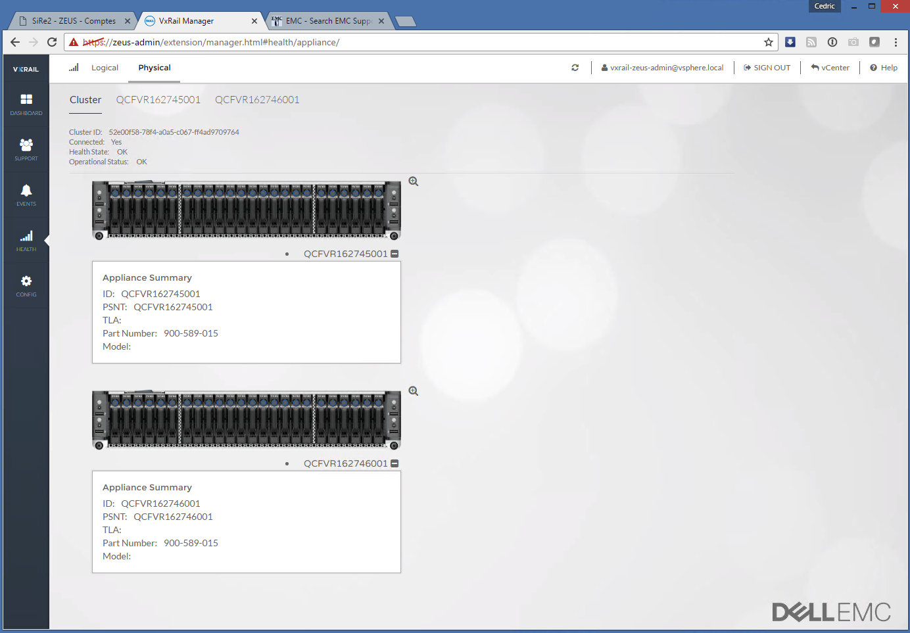Open the Chrome three-dot menu
The width and height of the screenshot is (910, 633).
(896, 42)
